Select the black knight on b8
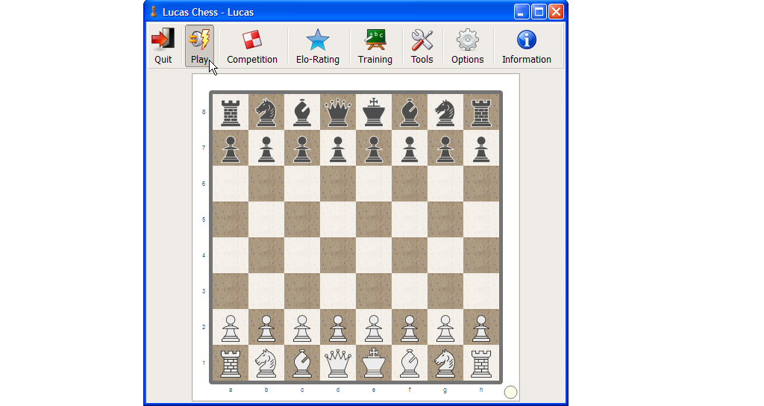 266,112
